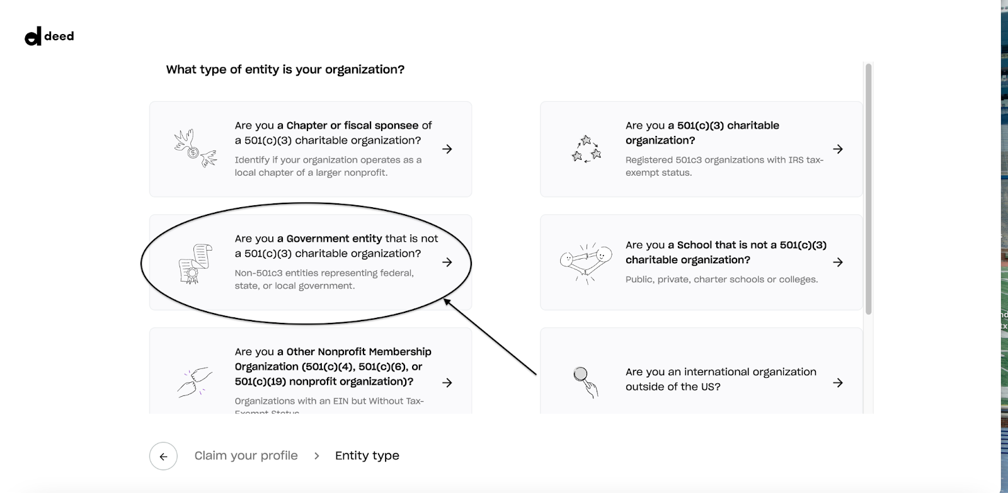Click the stars recycling icon on the 501(c)(3) card
This screenshot has height=493, width=1008.
(x=585, y=149)
